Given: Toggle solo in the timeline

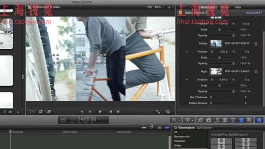Looking at the screenshot, I should click(159, 128).
